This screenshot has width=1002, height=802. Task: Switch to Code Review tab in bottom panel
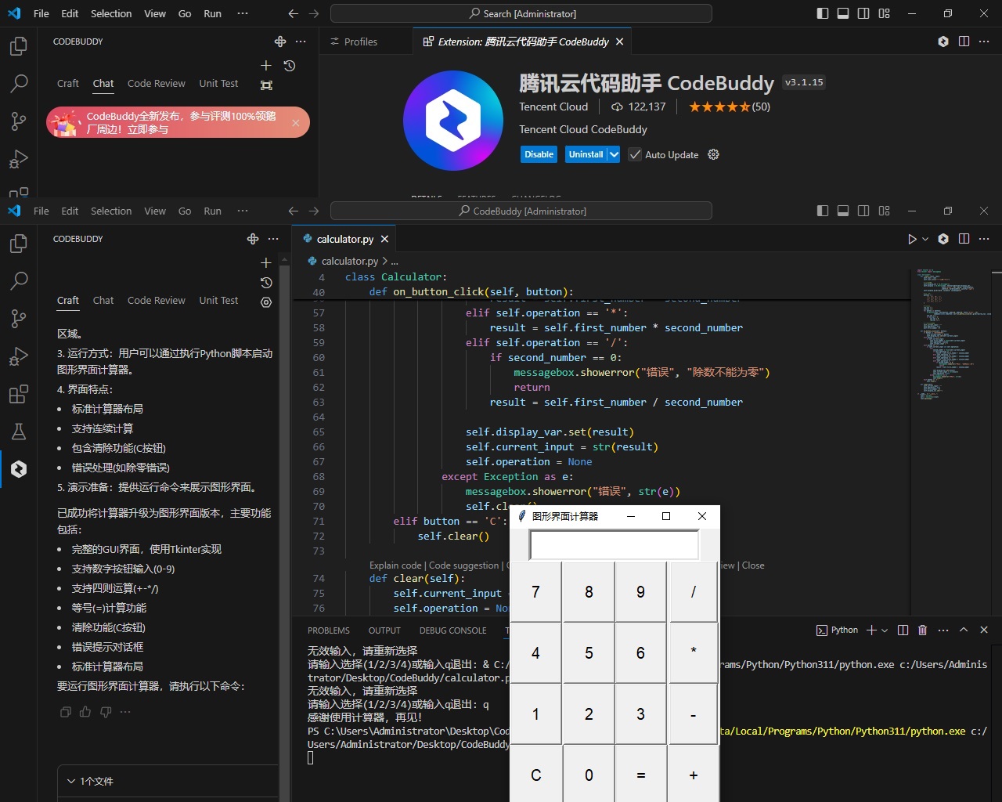[x=157, y=300]
